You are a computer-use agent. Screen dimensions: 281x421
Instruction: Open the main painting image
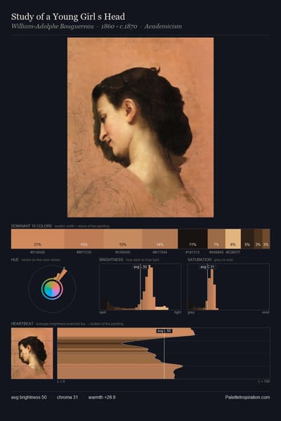[140, 127]
